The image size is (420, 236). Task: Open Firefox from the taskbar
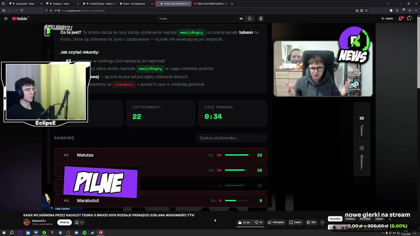[100, 233]
